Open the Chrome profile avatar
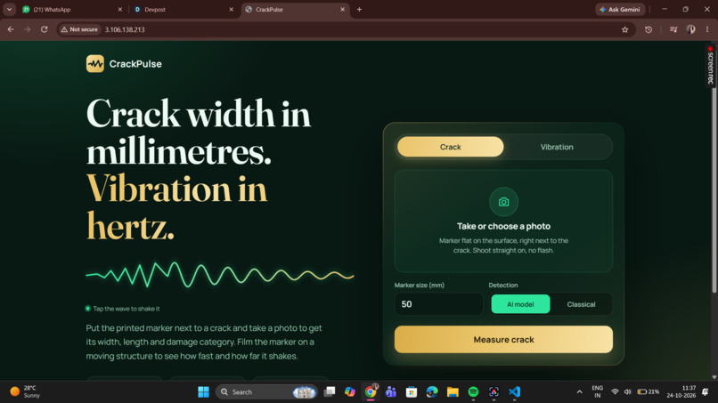Viewport: 718px width, 403px height. coord(691,29)
